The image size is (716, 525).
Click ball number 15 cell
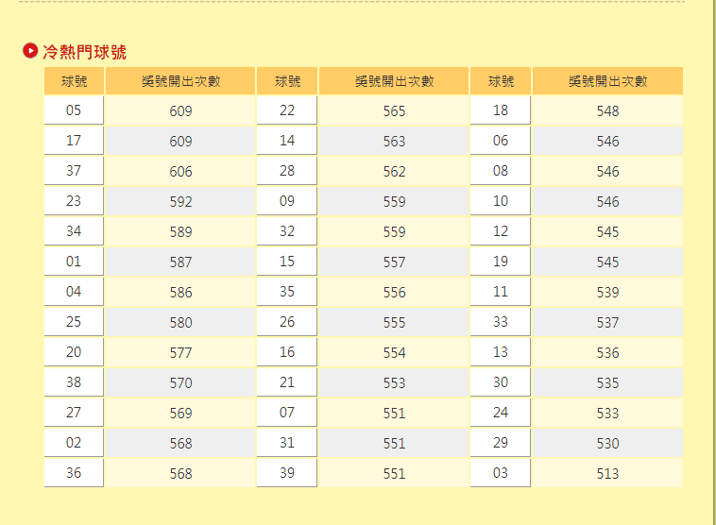[287, 261]
